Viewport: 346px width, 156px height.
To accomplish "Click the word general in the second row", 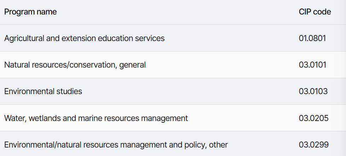I will click(132, 65).
